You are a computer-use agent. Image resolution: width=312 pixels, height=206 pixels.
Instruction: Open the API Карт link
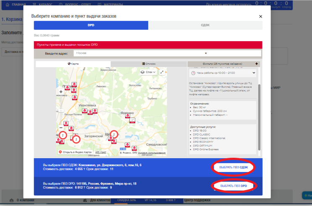pyautogui.click(x=101, y=152)
